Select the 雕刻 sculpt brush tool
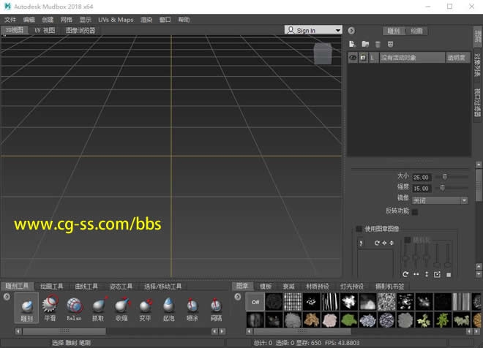 [26, 306]
